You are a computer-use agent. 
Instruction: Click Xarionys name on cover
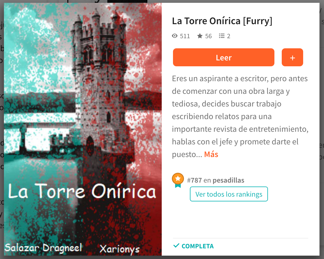(x=120, y=249)
